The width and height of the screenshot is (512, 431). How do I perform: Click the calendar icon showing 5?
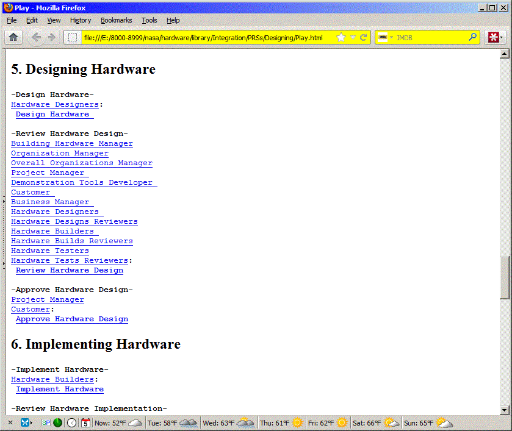tap(85, 423)
